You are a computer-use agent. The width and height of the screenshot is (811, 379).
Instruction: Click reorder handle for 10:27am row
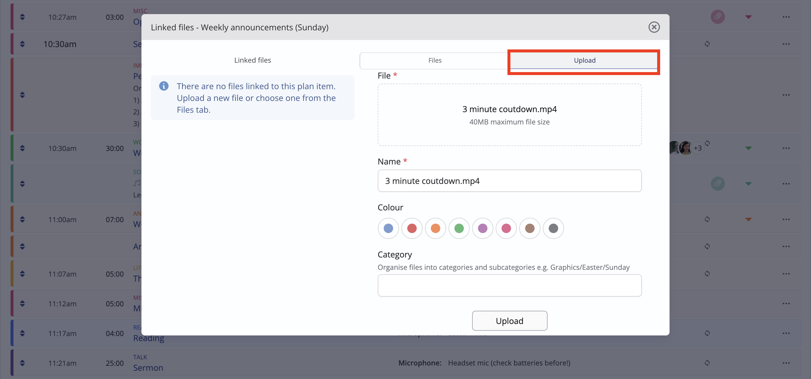(22, 17)
